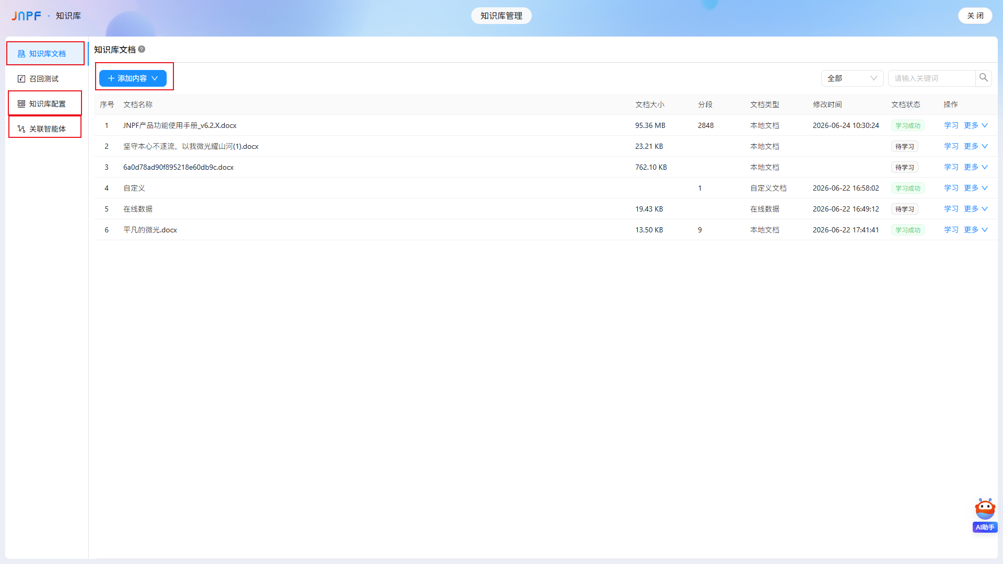Click the JNPF logo
The width and height of the screenshot is (1003, 564).
pos(26,16)
